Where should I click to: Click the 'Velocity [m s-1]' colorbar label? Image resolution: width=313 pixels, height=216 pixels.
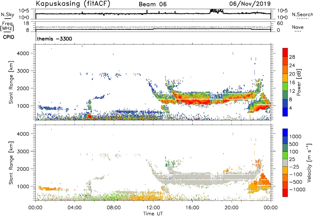point(309,163)
